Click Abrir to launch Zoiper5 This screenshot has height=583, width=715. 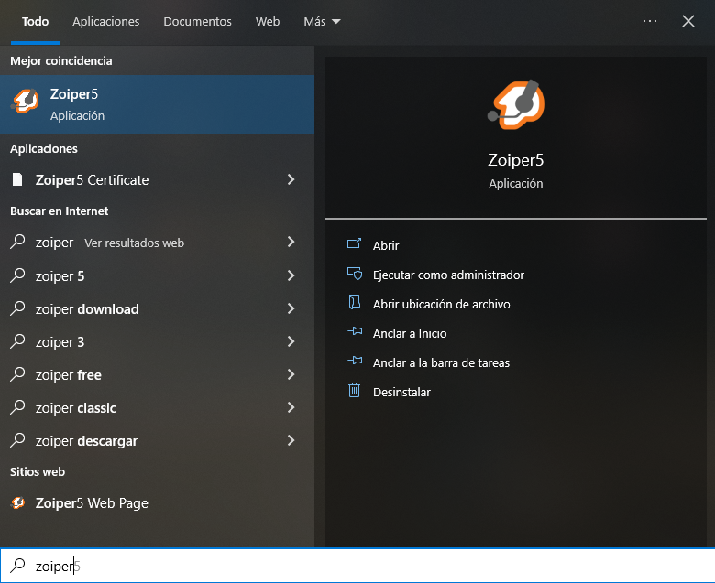click(x=386, y=245)
